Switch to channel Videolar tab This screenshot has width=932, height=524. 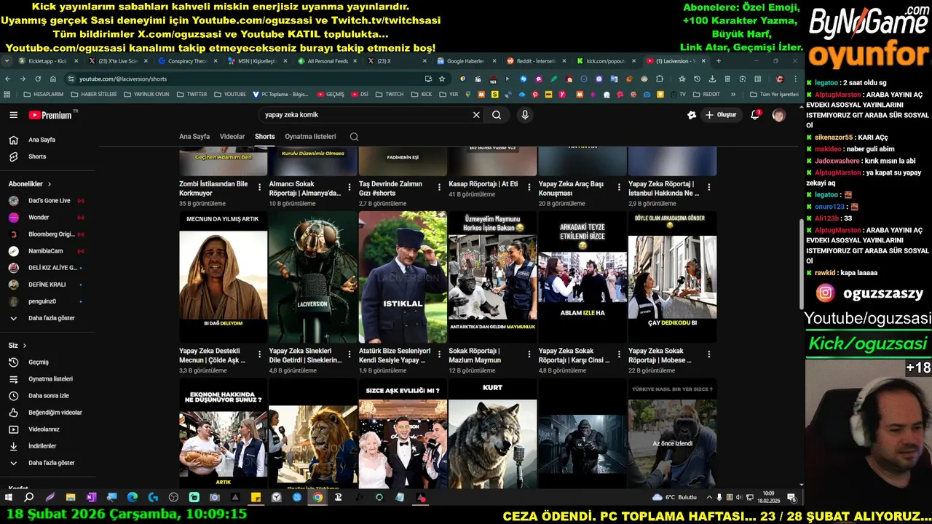point(232,137)
